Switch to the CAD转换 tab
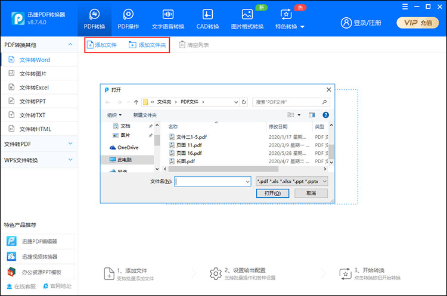Image resolution: width=447 pixels, height=296 pixels. 207,19
